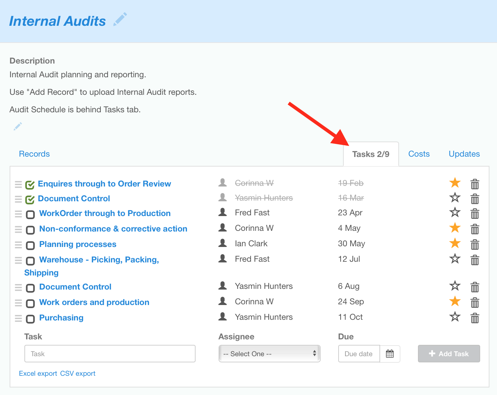
Task: Switch to the Records tab
Action: [x=34, y=154]
